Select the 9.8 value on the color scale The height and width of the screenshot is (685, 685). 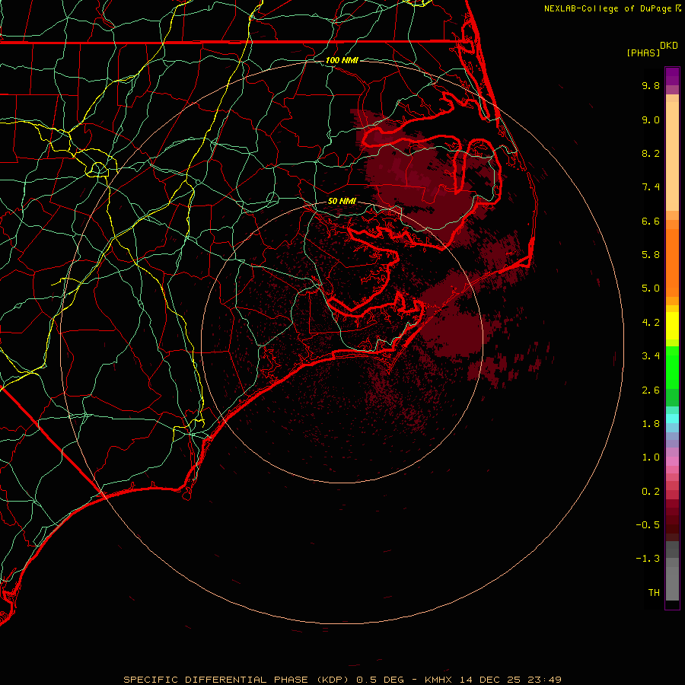[651, 85]
